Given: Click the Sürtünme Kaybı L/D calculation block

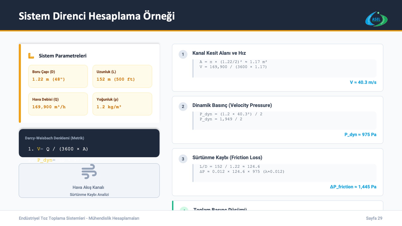Looking at the screenshot, I should coord(284,173).
